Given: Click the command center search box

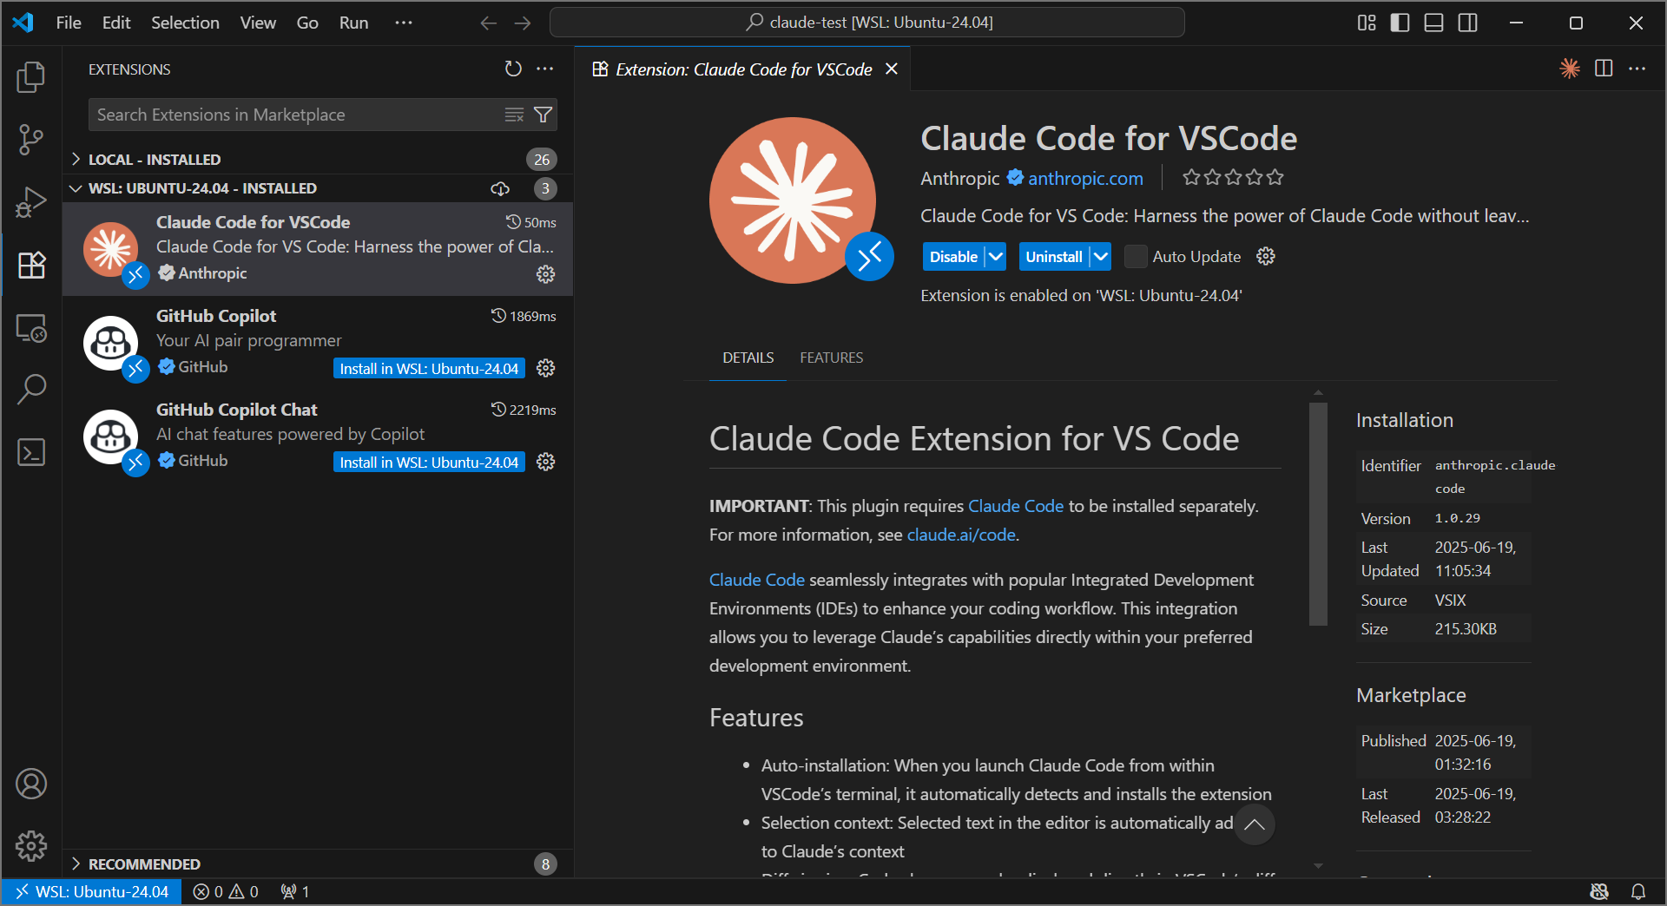Looking at the screenshot, I should tap(866, 23).
